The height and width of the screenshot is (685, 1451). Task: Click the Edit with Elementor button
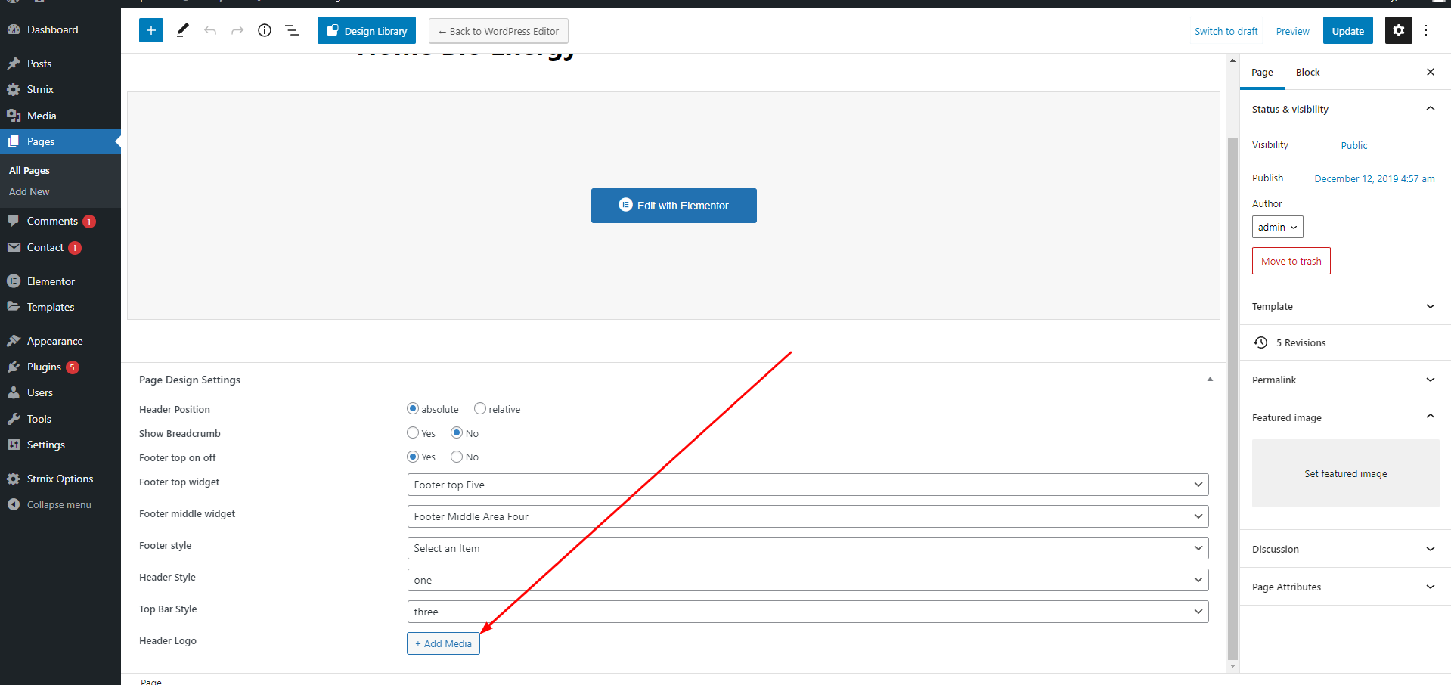point(674,206)
